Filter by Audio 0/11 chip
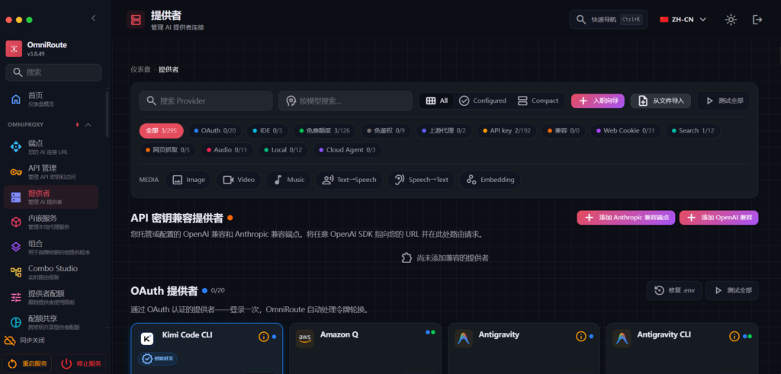The height and width of the screenshot is (374, 781). pyautogui.click(x=227, y=150)
